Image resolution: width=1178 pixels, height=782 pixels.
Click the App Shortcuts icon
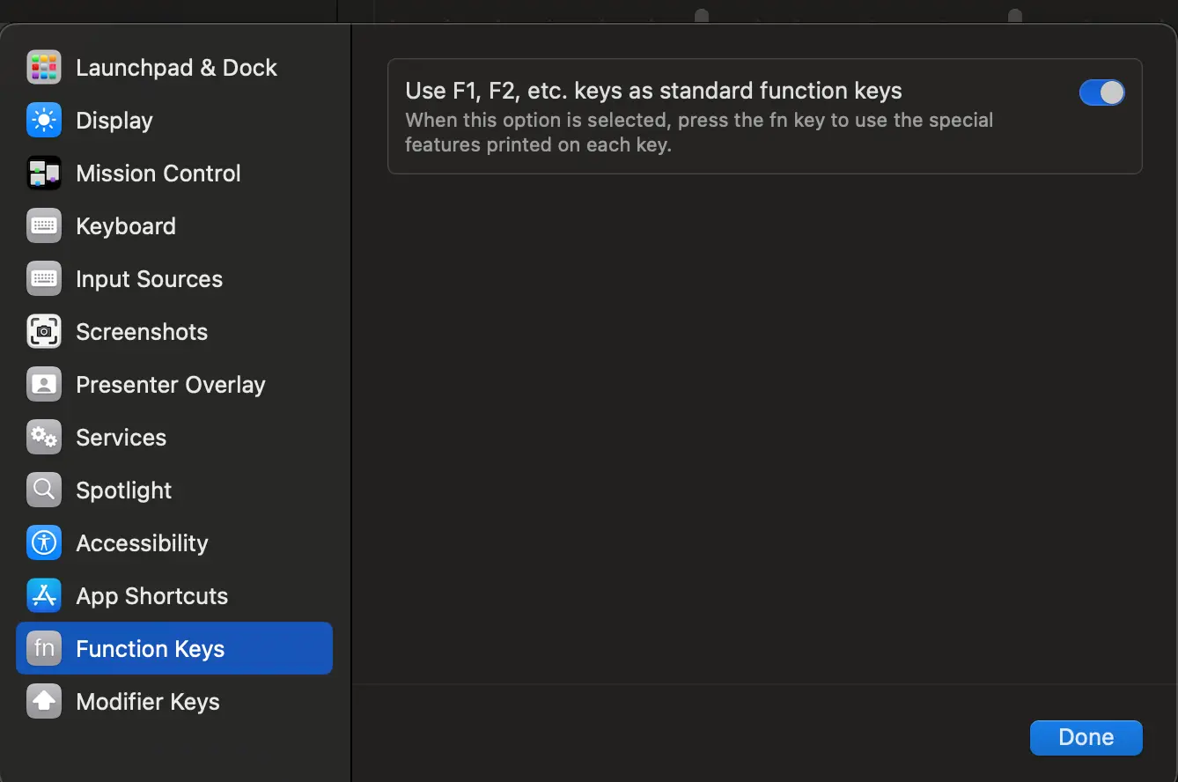[43, 596]
